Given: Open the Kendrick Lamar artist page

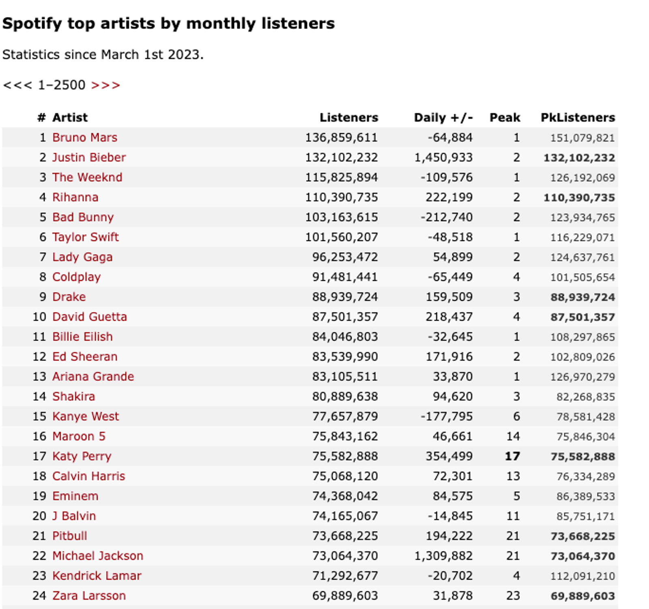Looking at the screenshot, I should click(x=97, y=576).
